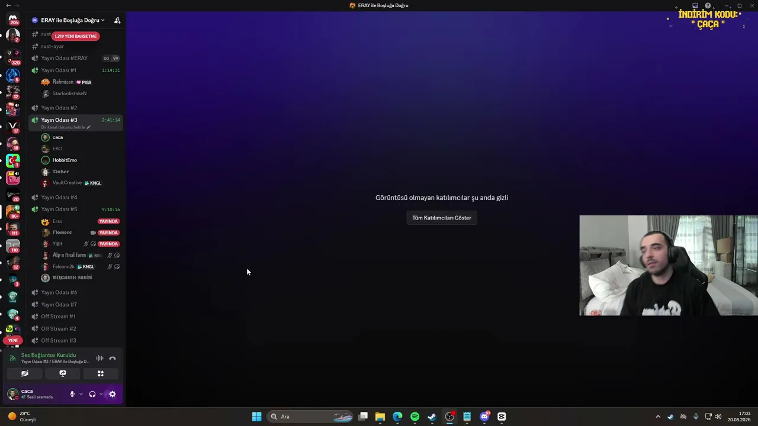Open user settings gear

pos(113,394)
